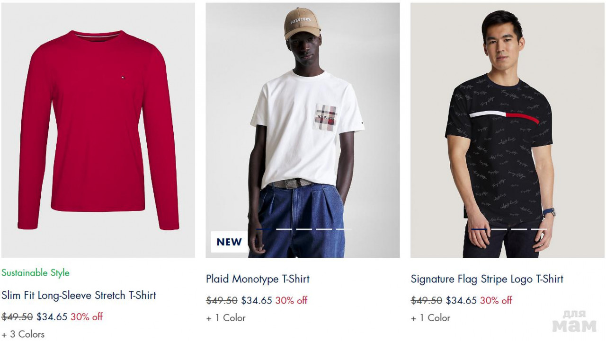Open the Plaid Monotype T-Shirt title link

click(x=258, y=279)
